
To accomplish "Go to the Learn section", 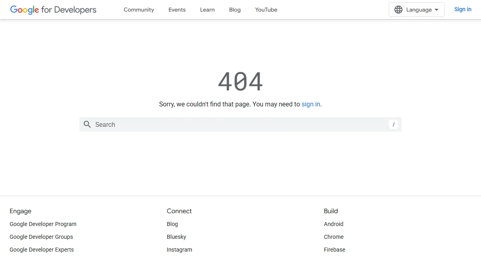I will pos(207,10).
